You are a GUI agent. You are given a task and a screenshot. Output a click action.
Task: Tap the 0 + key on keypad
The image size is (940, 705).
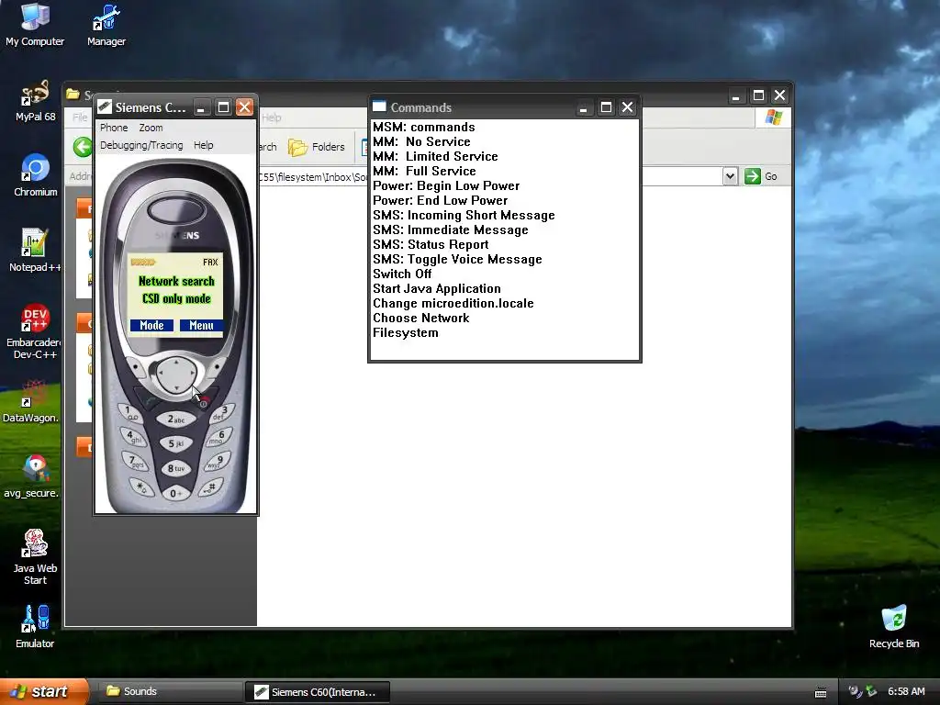click(175, 493)
